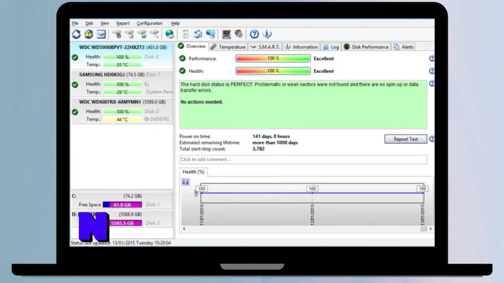Click the '141 days, 0 hours' power on value

[271, 137]
